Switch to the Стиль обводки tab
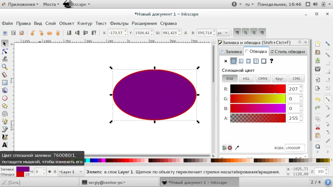Screen dimensions: 333x187 click(x=287, y=51)
